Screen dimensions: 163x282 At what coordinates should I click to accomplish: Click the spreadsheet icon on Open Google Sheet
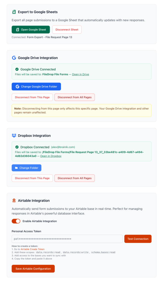coord(17,29)
